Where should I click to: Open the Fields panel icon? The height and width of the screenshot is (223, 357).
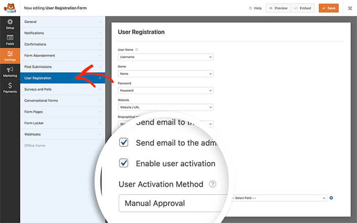pos(10,39)
